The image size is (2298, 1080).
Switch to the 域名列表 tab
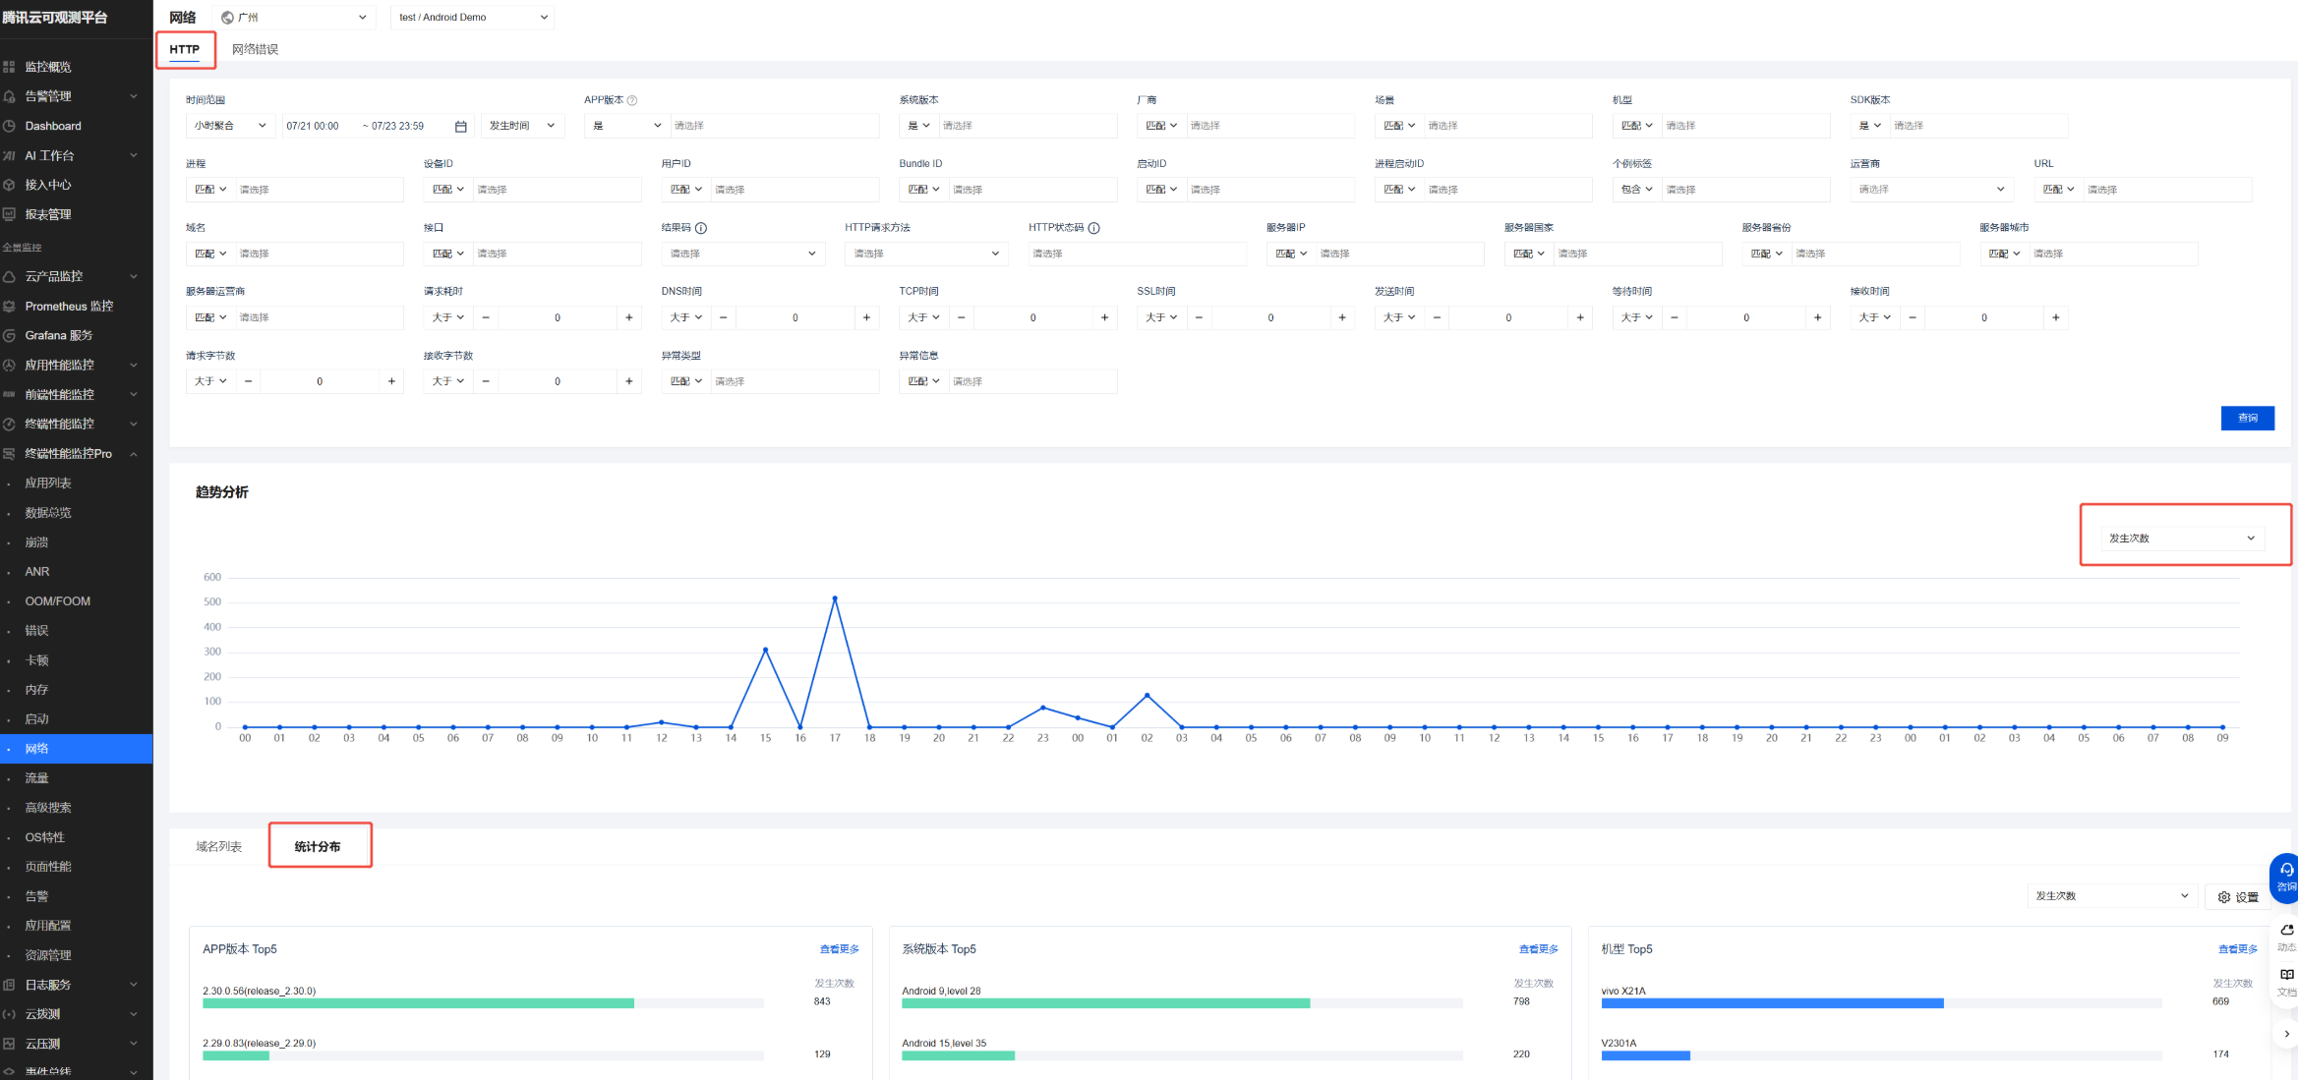[218, 846]
